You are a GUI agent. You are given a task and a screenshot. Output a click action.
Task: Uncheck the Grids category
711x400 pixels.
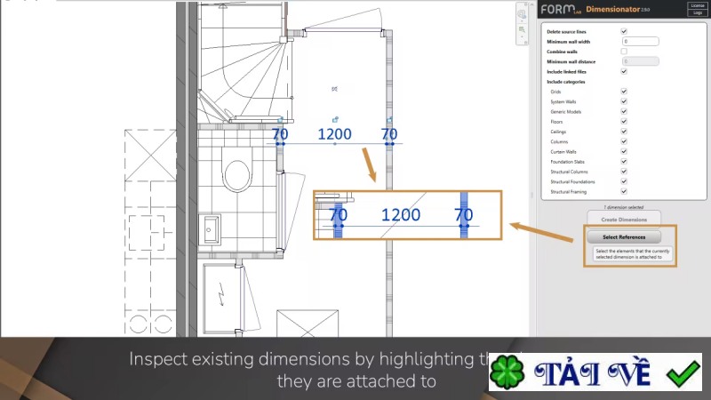624,92
